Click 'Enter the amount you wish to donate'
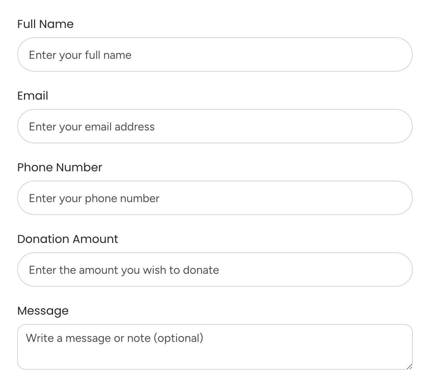430x387 pixels. (x=124, y=270)
